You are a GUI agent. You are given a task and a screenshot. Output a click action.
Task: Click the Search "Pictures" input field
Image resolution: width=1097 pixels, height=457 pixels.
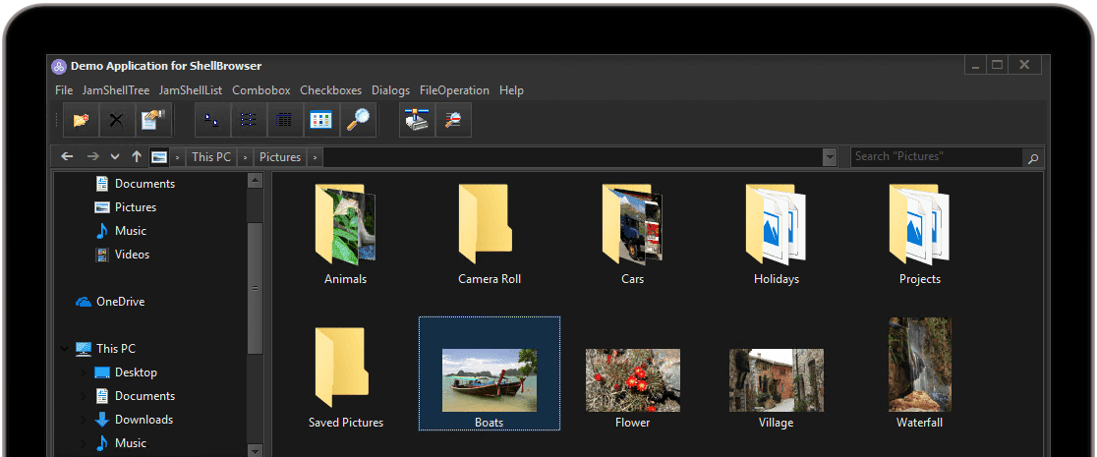(x=934, y=157)
